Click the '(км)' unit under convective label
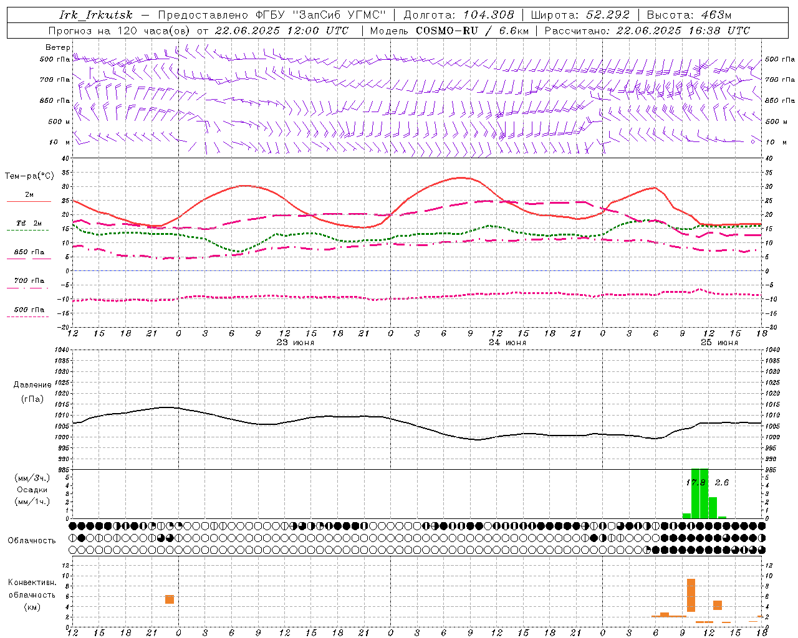798x638 pixels. pyautogui.click(x=32, y=606)
